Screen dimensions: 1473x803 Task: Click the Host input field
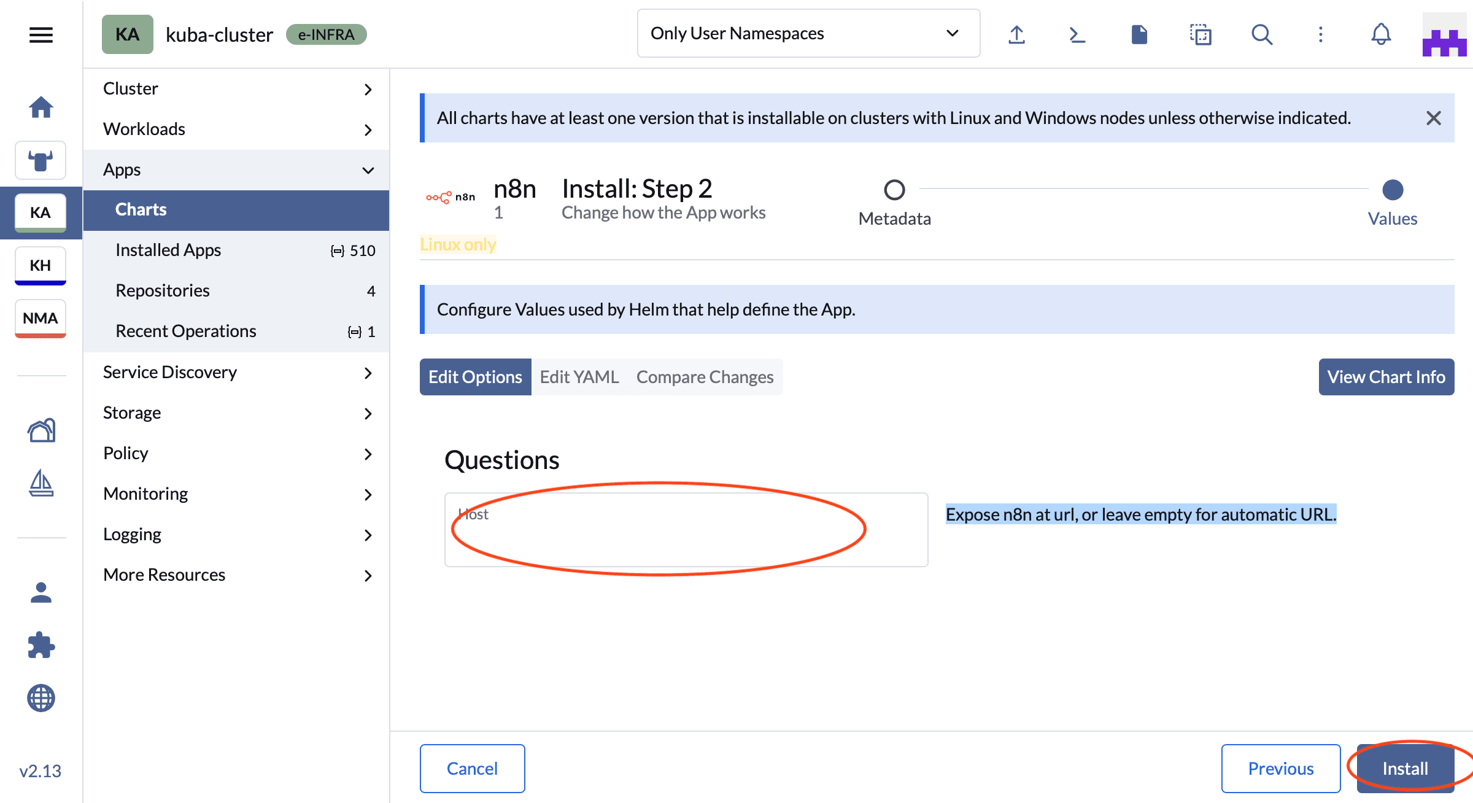[x=686, y=530]
